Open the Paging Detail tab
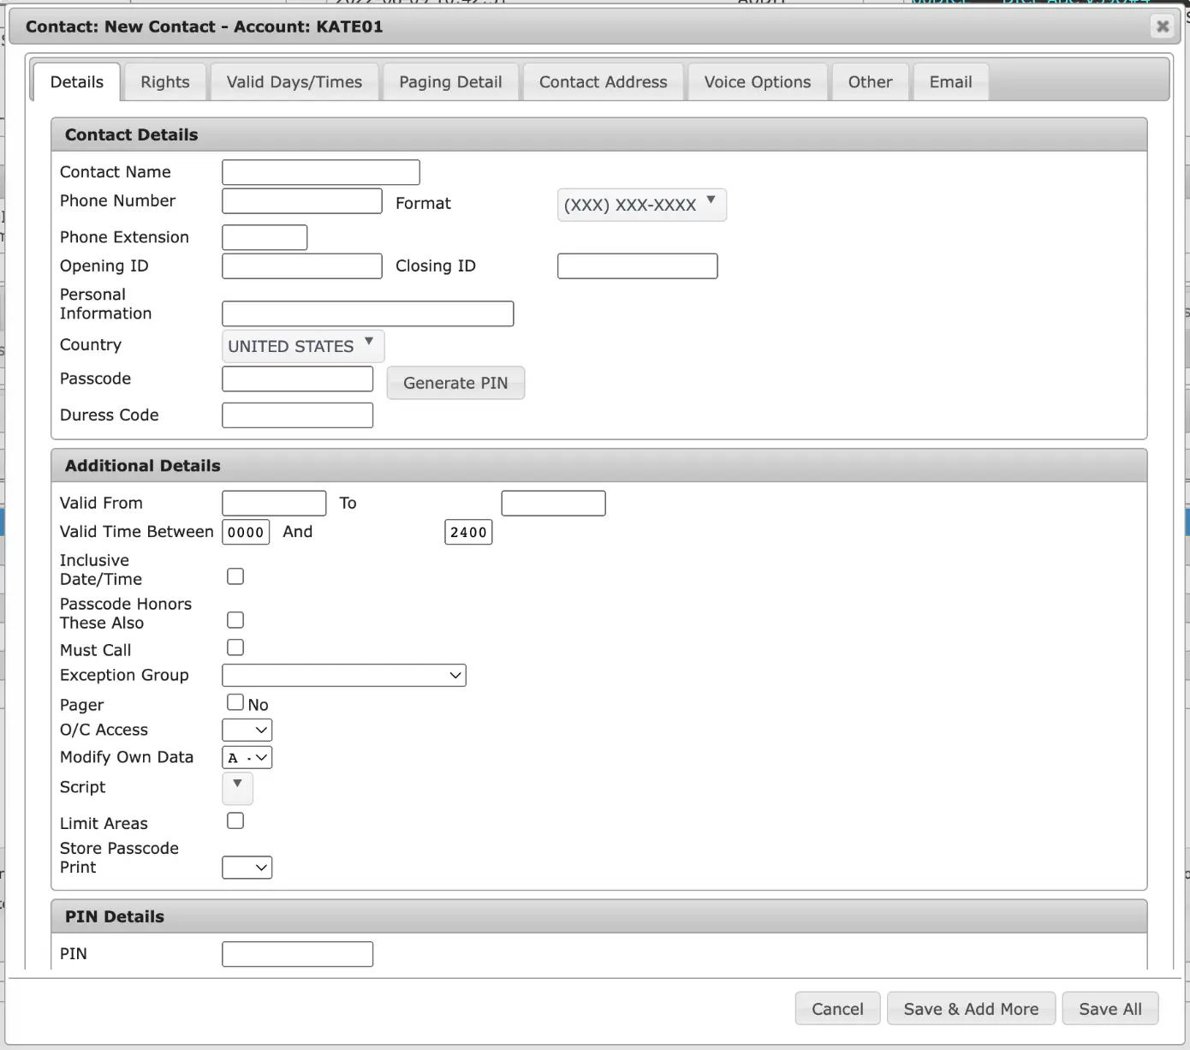 tap(450, 82)
